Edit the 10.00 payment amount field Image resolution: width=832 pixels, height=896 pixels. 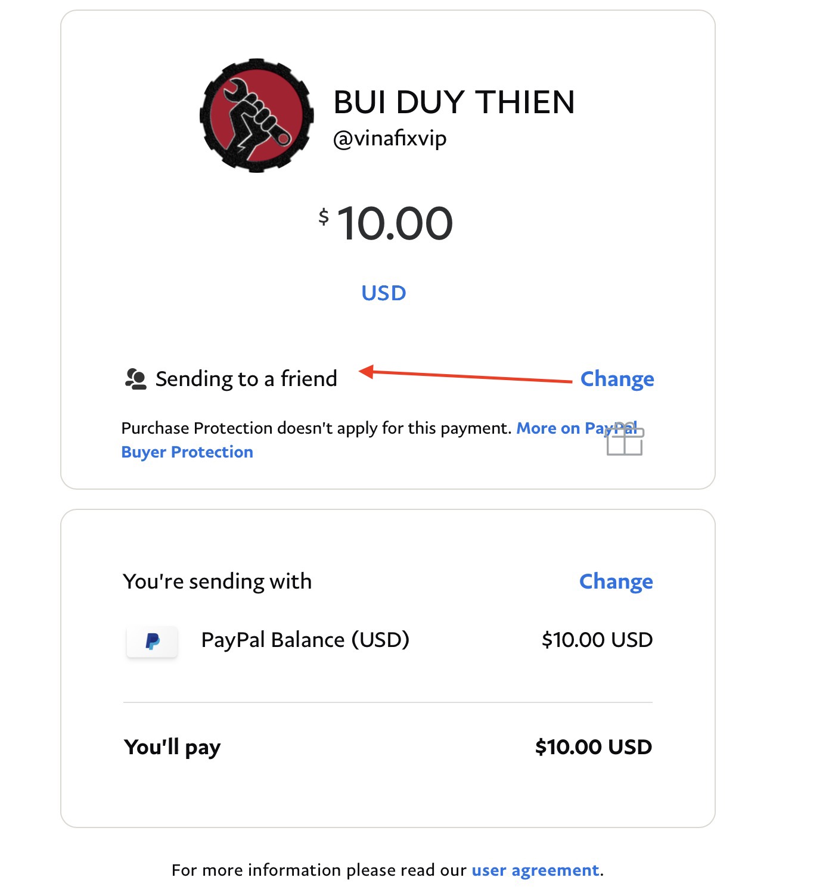coord(395,223)
